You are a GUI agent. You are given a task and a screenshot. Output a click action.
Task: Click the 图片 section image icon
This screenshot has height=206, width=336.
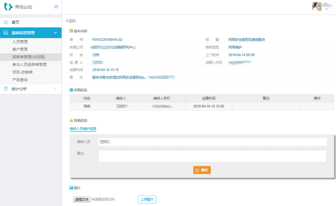pyautogui.click(x=71, y=188)
